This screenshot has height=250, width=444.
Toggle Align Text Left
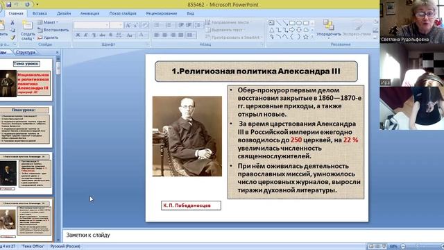point(157,35)
